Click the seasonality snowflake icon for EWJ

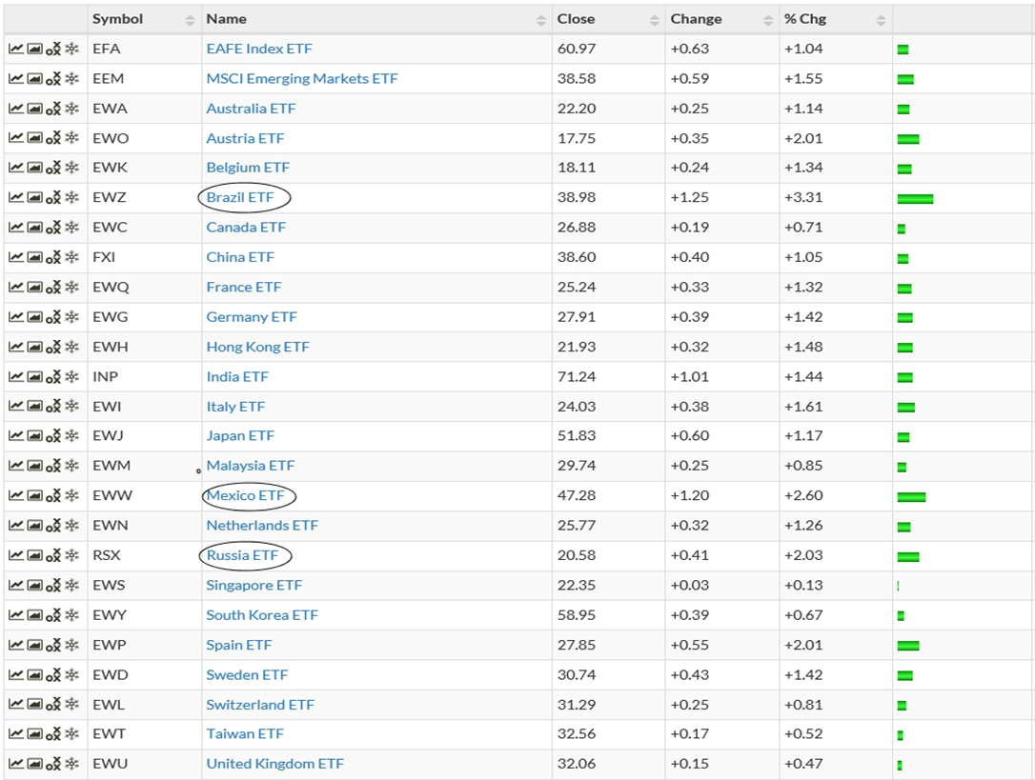(71, 436)
